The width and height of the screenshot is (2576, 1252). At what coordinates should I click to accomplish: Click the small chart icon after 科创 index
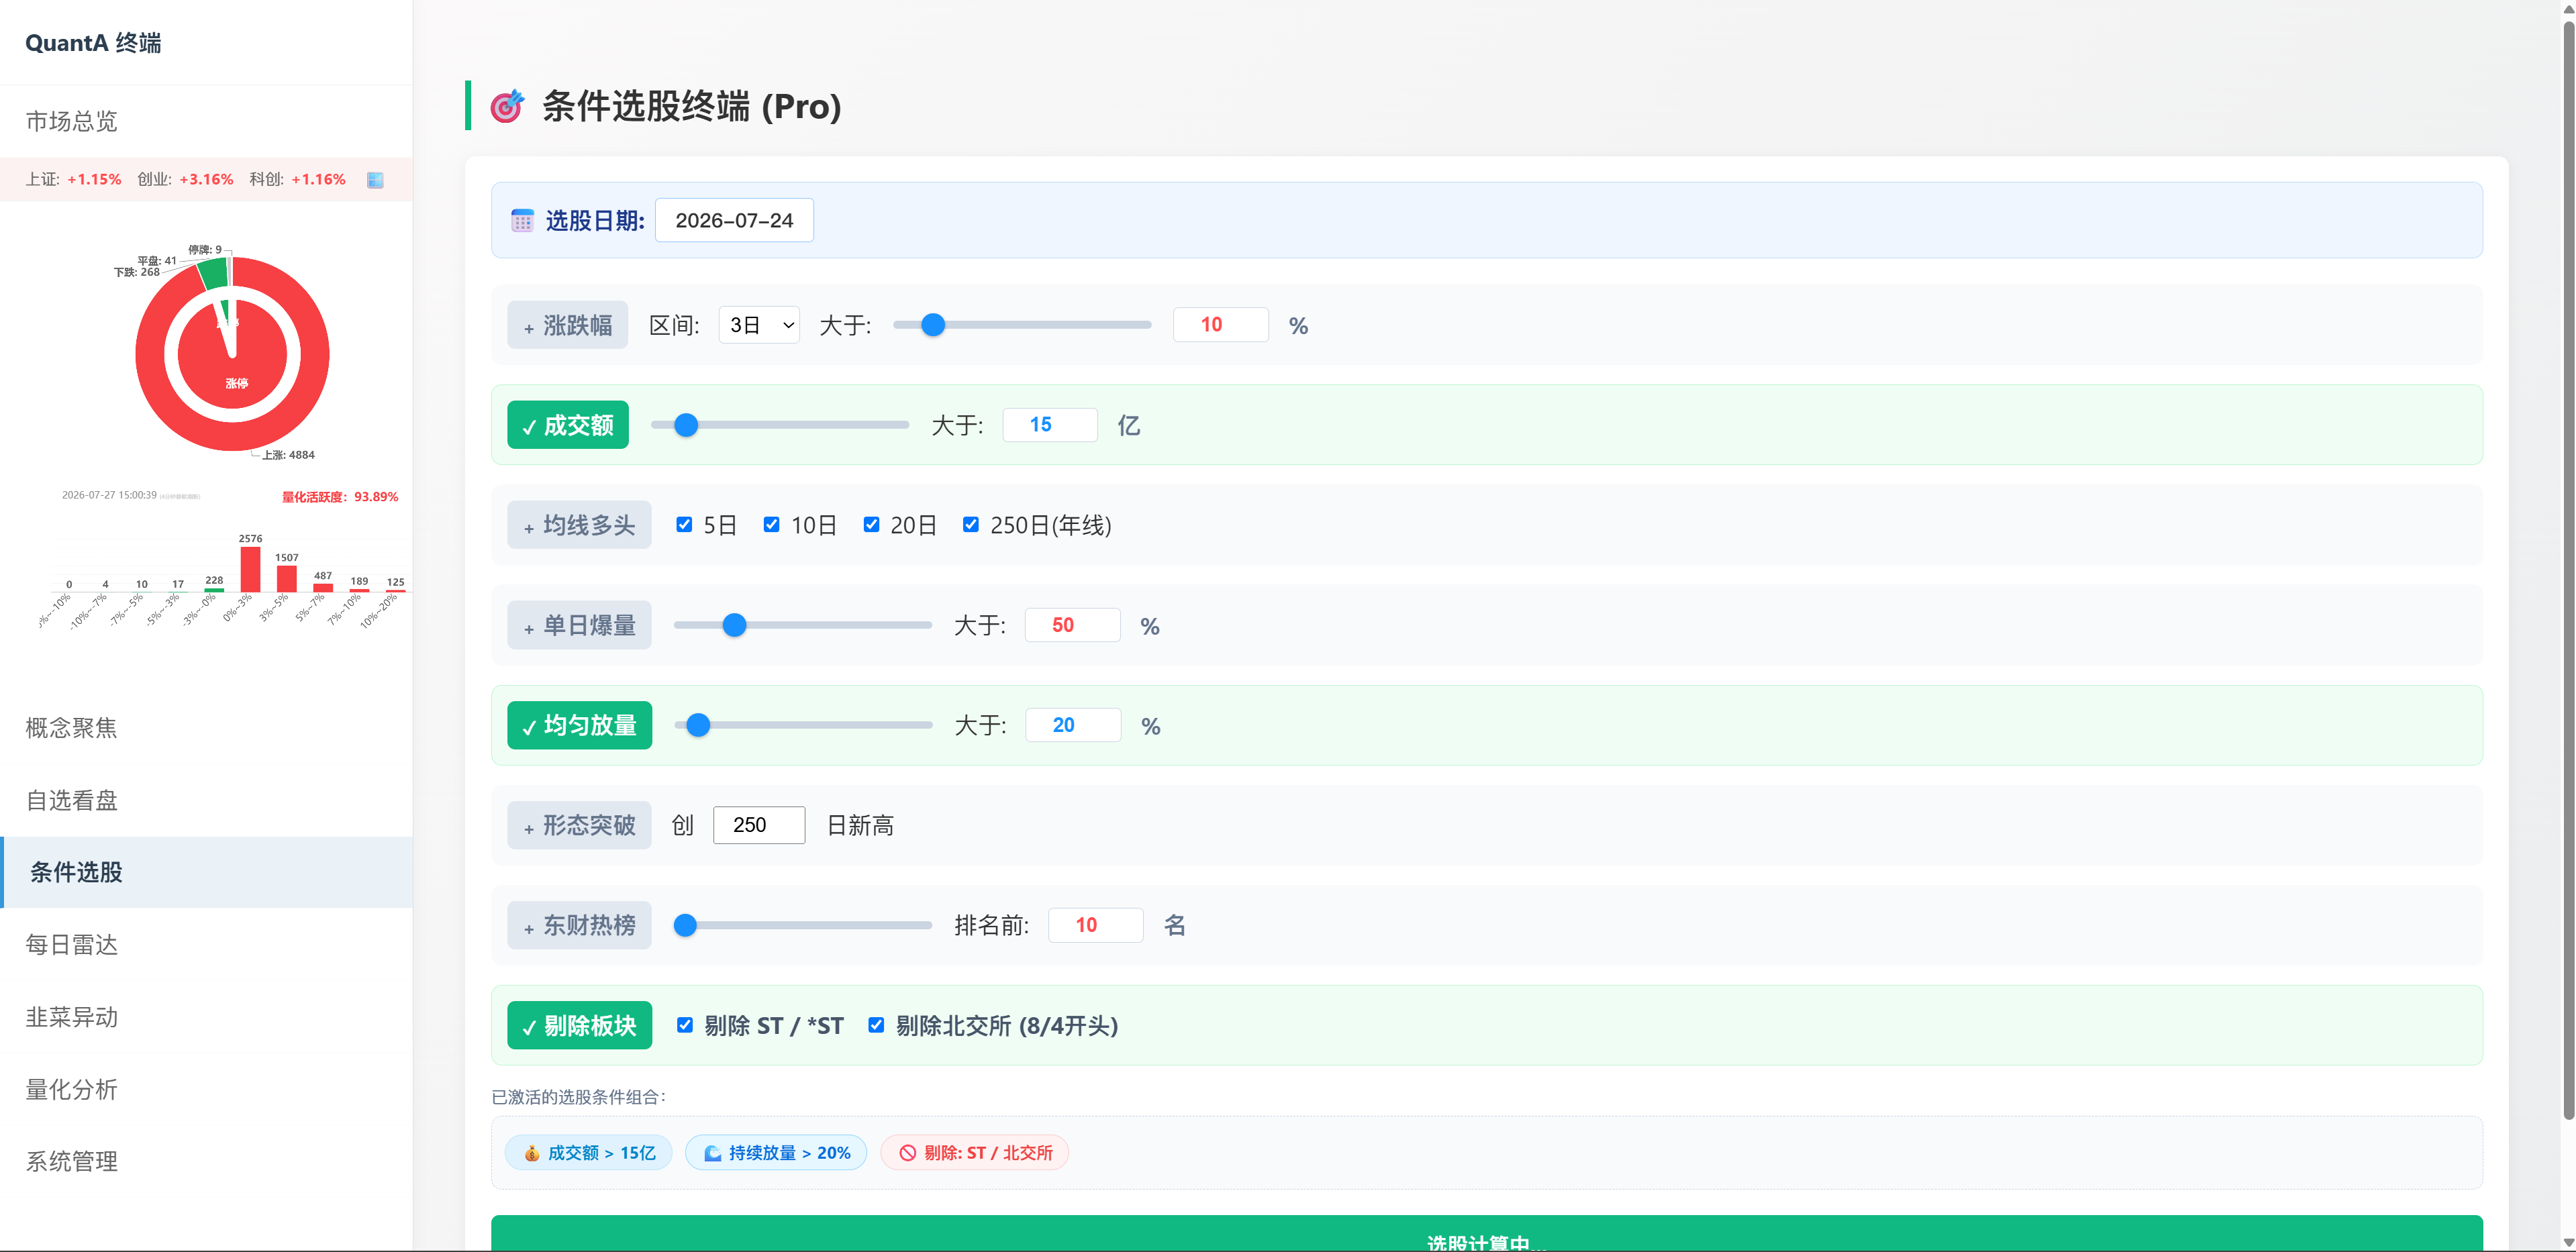coord(375,180)
